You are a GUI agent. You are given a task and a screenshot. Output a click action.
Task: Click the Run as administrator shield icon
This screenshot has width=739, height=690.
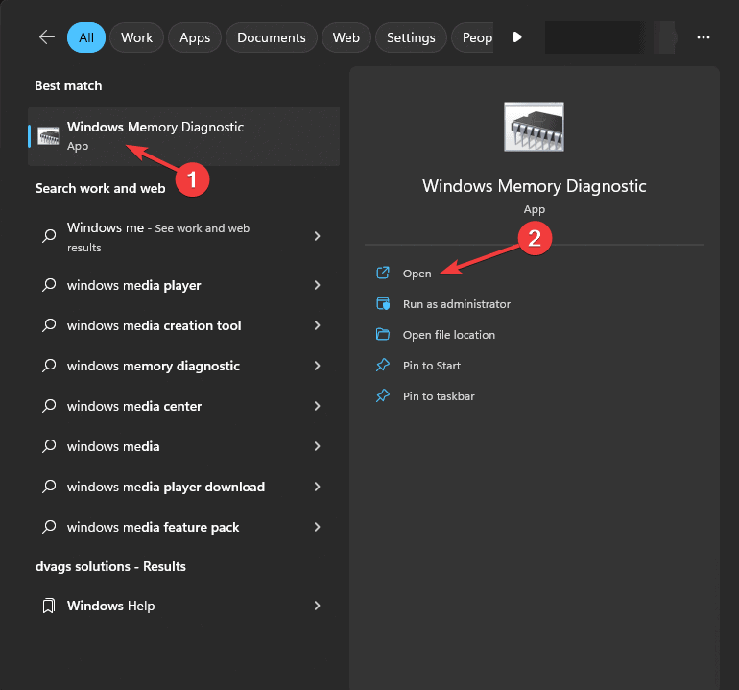[383, 304]
